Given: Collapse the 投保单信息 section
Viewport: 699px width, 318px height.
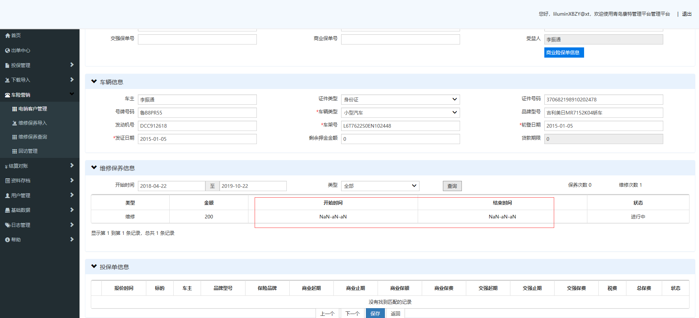Looking at the screenshot, I should click(x=94, y=267).
